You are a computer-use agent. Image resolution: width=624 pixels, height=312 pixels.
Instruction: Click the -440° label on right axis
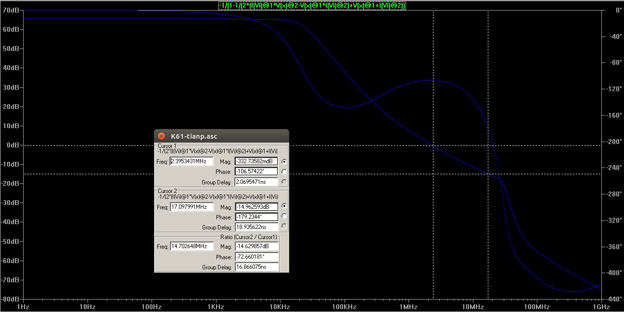tap(613, 299)
